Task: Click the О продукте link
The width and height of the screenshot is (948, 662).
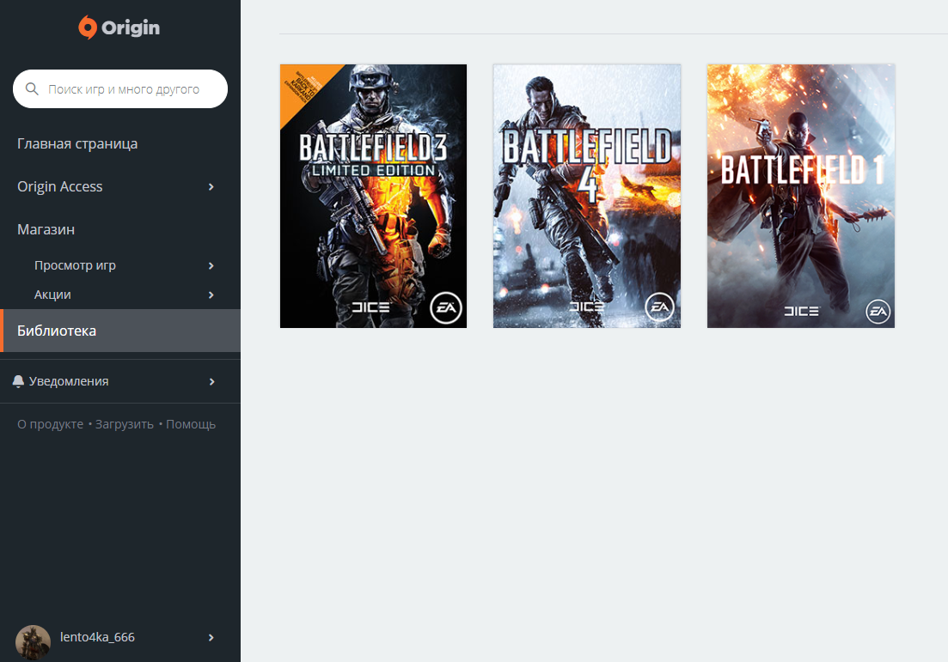Action: pyautogui.click(x=50, y=424)
